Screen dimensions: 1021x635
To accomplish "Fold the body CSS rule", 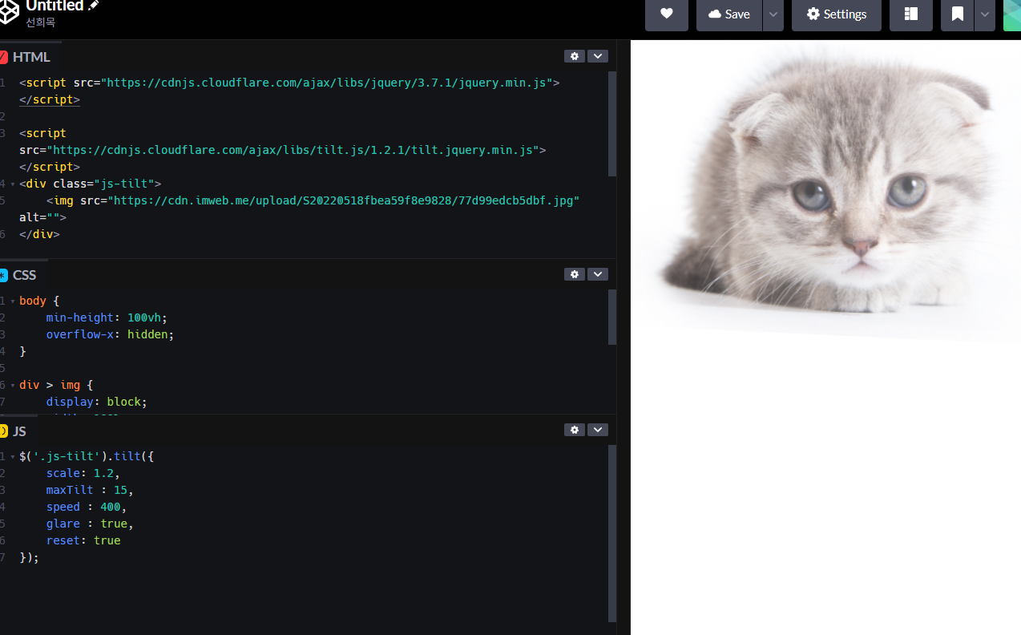I will (13, 301).
